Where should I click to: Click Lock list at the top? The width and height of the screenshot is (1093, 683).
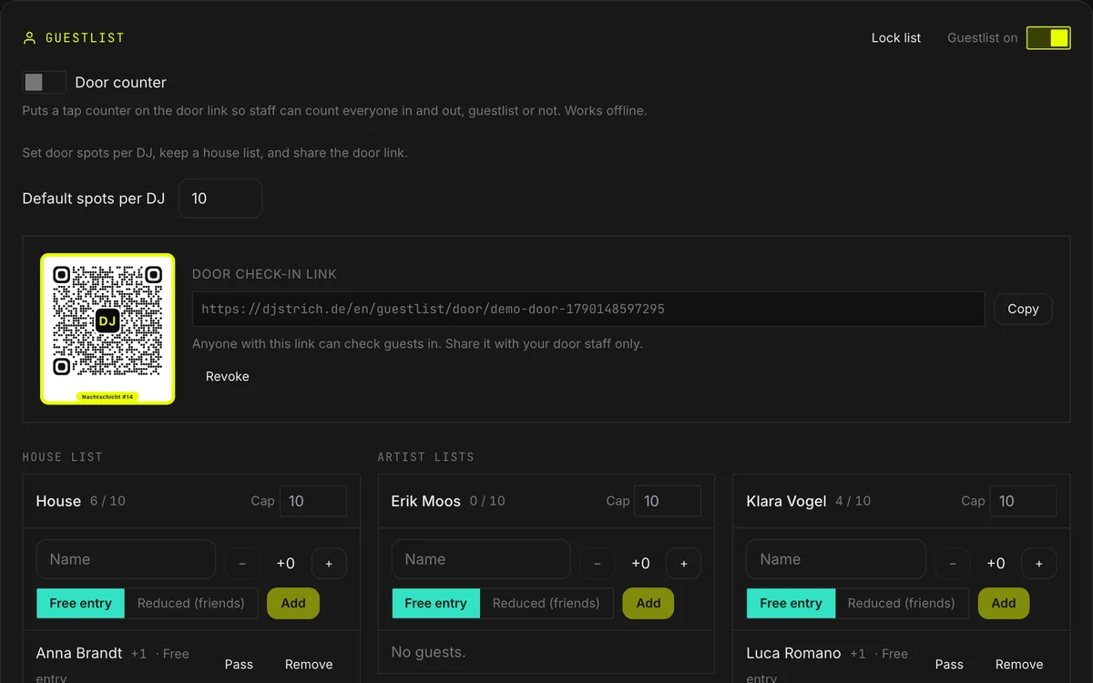896,37
